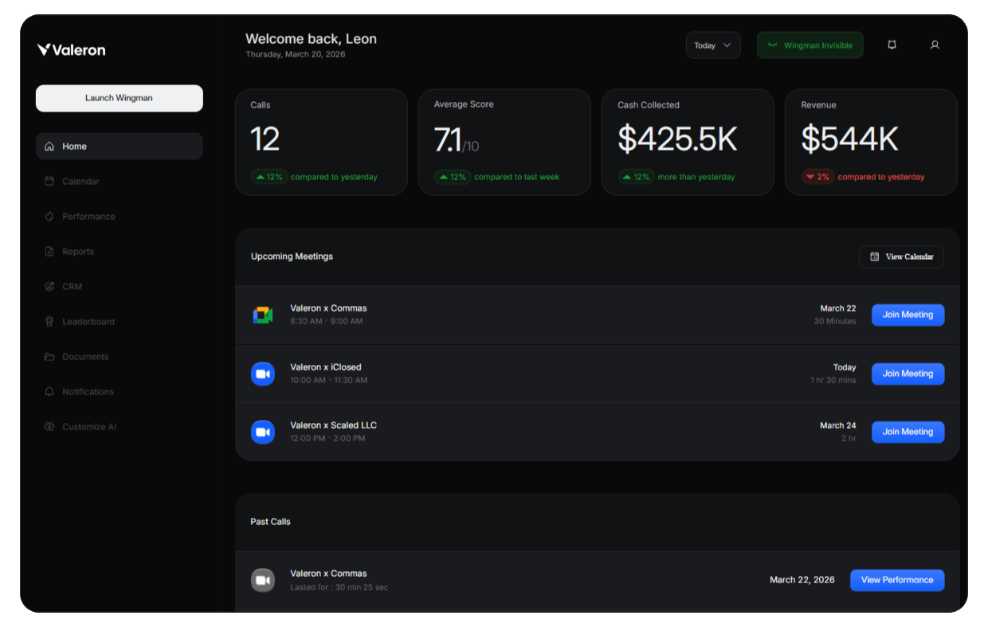View Performance for past Valeron x Commas call
This screenshot has width=988, height=627.
pyautogui.click(x=897, y=580)
